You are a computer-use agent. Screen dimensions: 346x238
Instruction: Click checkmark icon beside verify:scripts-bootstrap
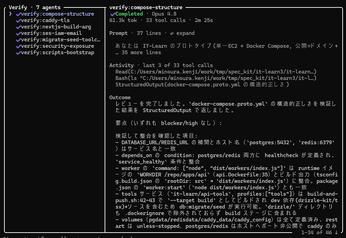click(x=18, y=53)
